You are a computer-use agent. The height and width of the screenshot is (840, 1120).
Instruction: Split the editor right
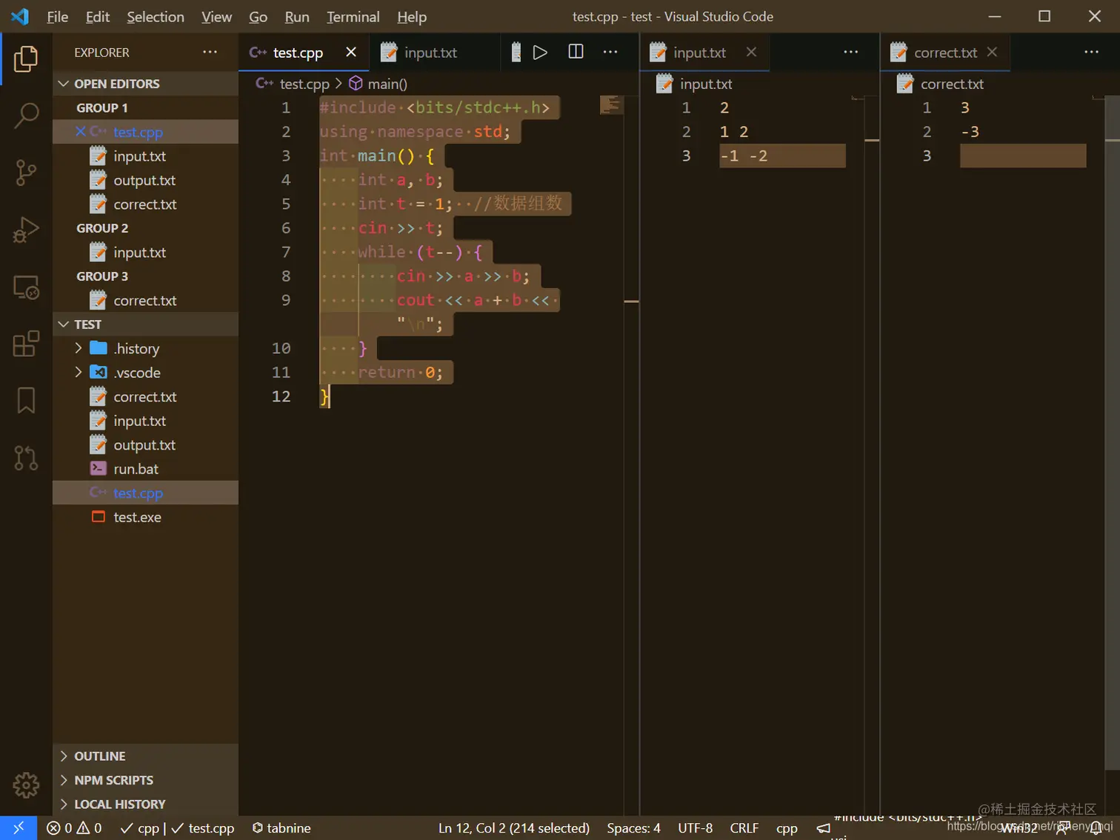[x=576, y=52]
